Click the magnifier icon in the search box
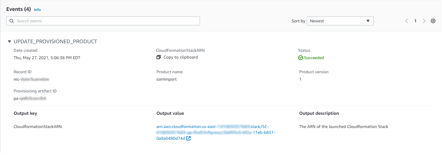This screenshot has height=153, width=442. coord(12,21)
